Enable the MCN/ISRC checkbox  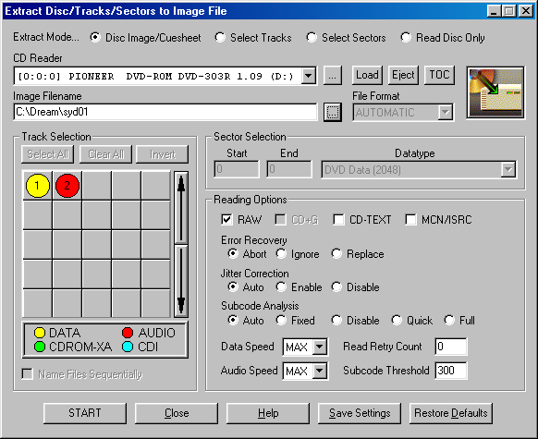pos(410,220)
